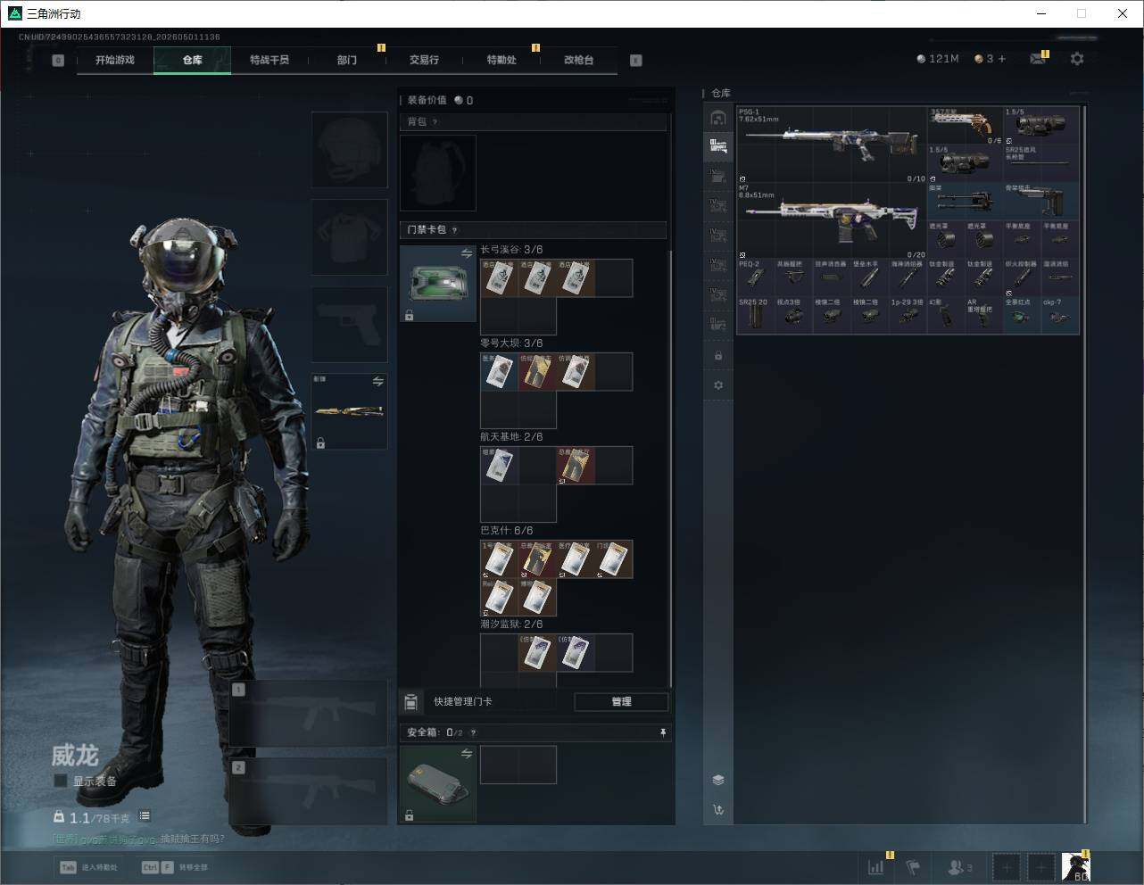Switch to the 改枪台 tab
Image resolution: width=1144 pixels, height=885 pixels.
coord(578,60)
